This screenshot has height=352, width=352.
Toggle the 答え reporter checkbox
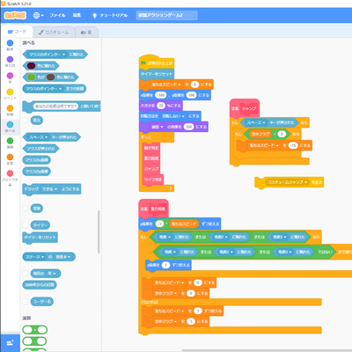pyautogui.click(x=26, y=120)
